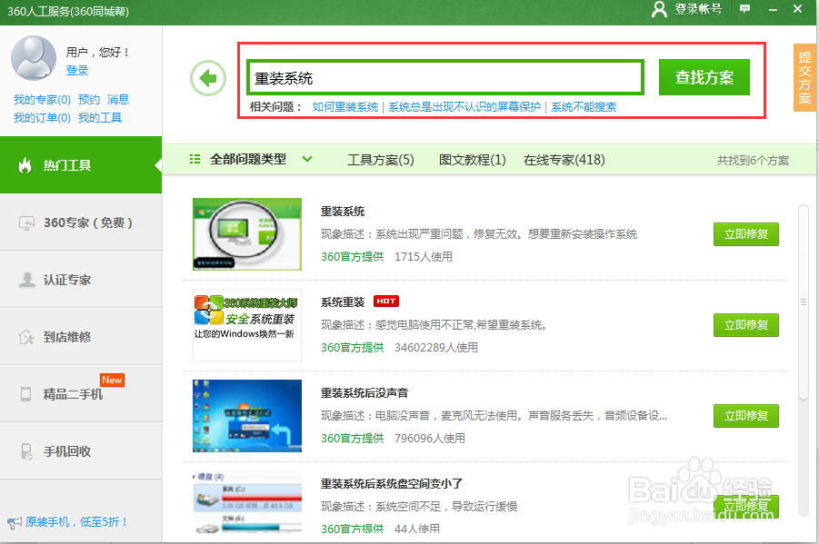819x544 pixels.
Task: Click the 登录 link under user greeting
Action: (77, 71)
